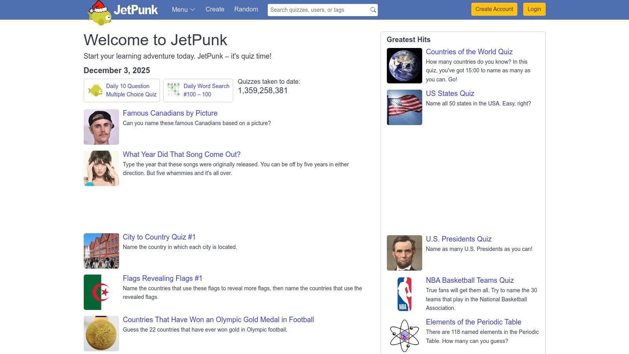Click the Login button
This screenshot has height=354, width=629.
(x=534, y=9)
